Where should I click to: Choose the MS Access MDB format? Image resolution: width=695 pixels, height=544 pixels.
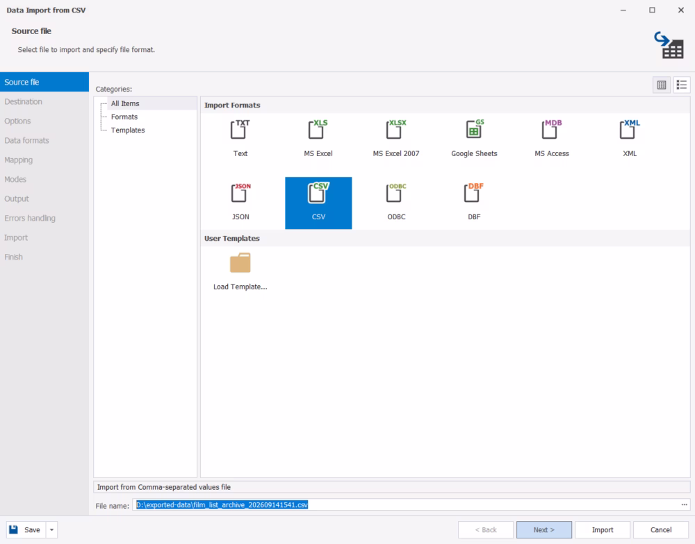pos(552,130)
